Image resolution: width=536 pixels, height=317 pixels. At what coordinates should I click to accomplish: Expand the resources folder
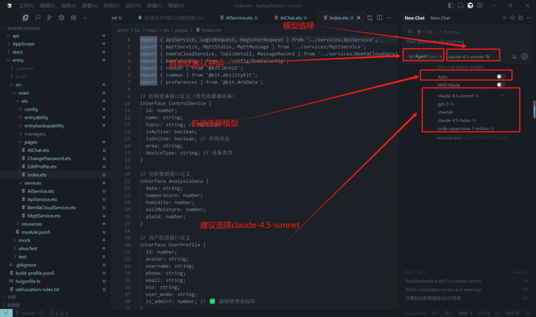point(31,224)
